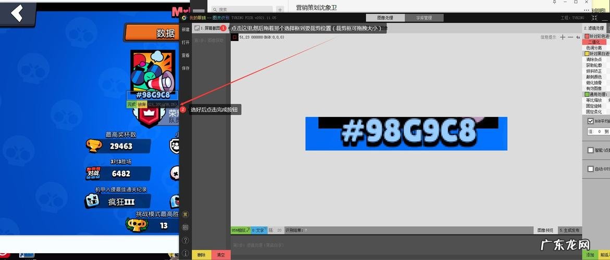Click the 打开 sidebar item

pyautogui.click(x=185, y=42)
